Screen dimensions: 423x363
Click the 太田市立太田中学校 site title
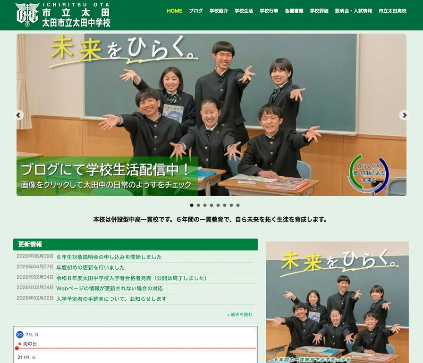click(76, 23)
